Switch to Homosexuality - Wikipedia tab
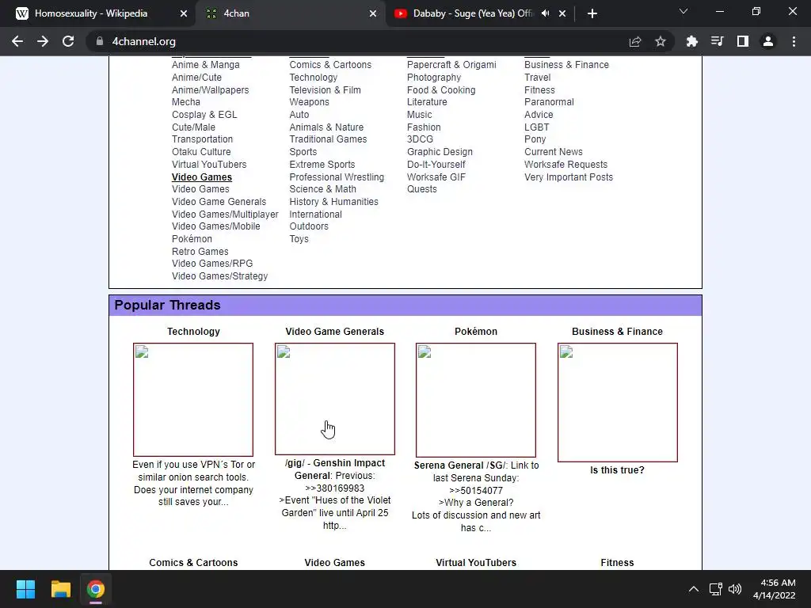This screenshot has width=811, height=608. (x=91, y=13)
